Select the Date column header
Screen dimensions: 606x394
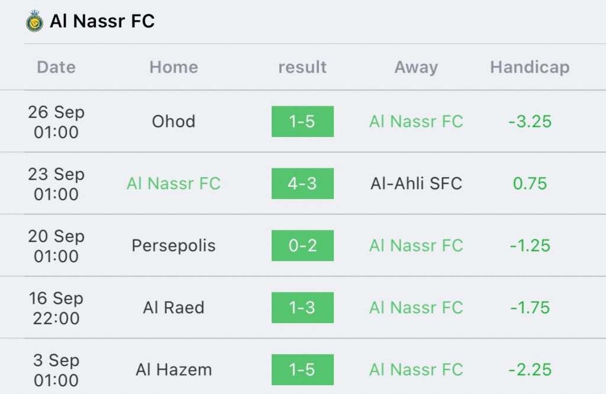(x=56, y=67)
